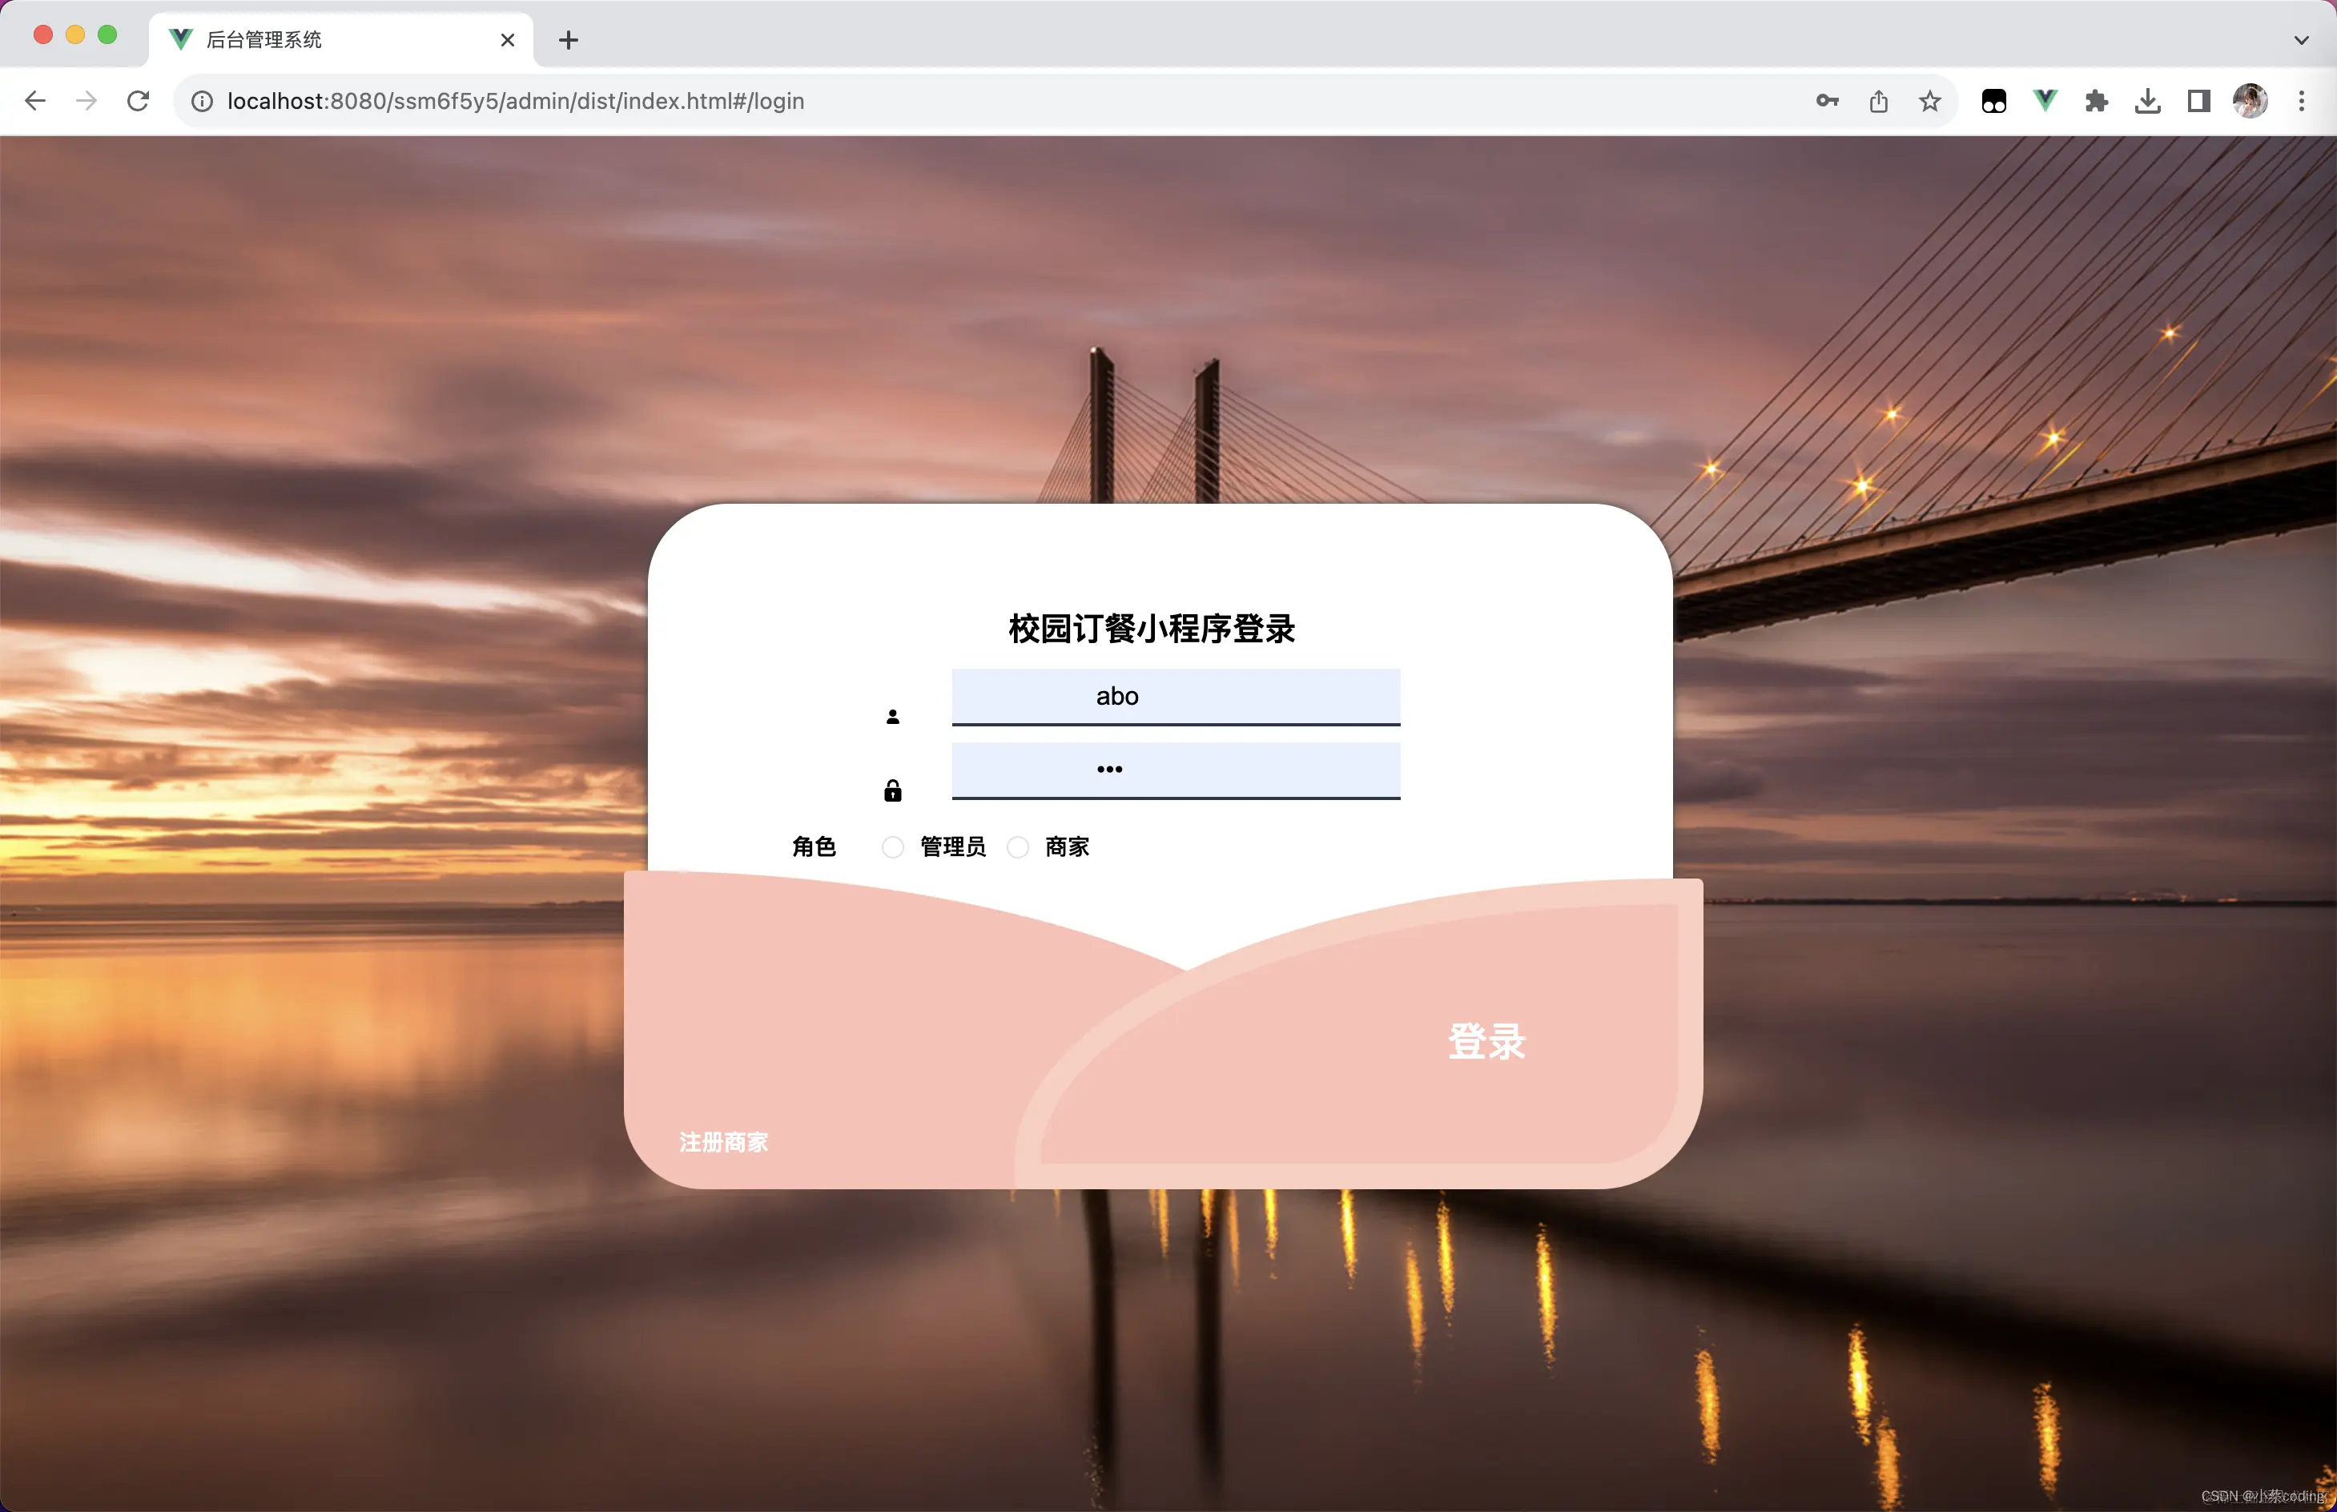Click the new tab plus button
This screenshot has height=1512, width=2337.
569,39
